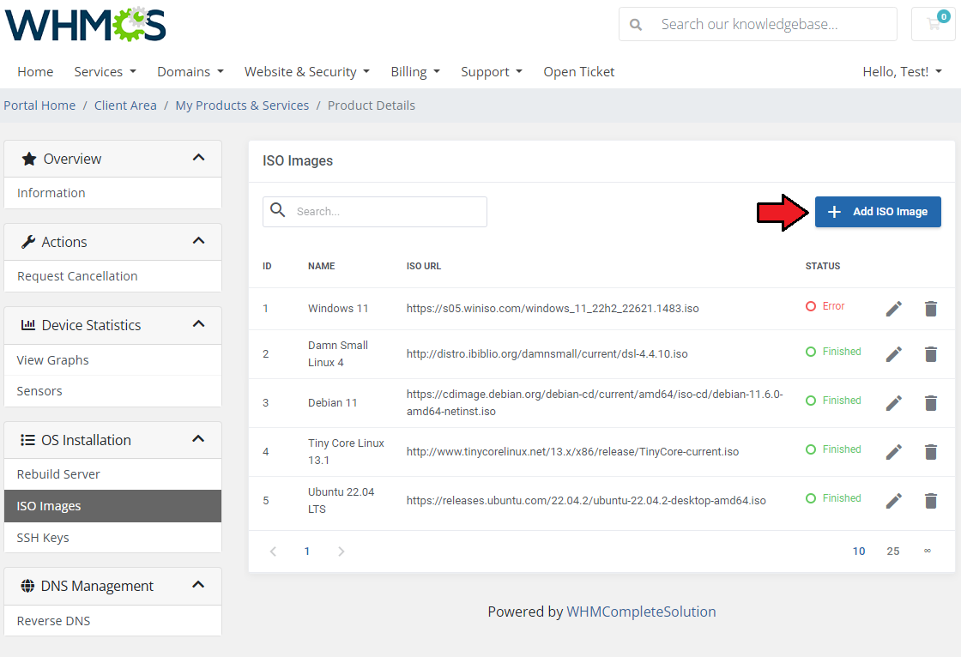The image size is (961, 657).
Task: Open the Hello, Test! account menu
Action: coord(902,72)
